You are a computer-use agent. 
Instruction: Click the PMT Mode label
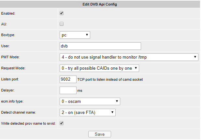coord(10,57)
